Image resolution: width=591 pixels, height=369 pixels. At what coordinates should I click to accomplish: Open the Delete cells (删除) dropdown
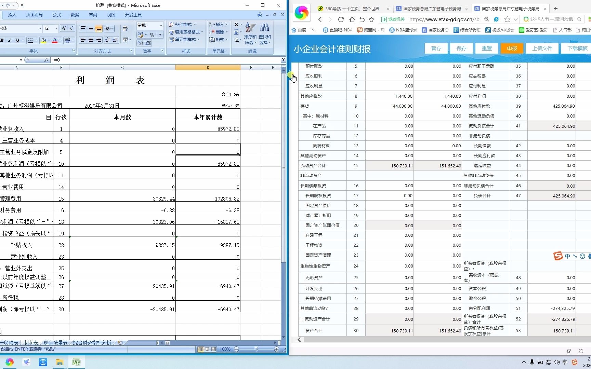pos(219,32)
